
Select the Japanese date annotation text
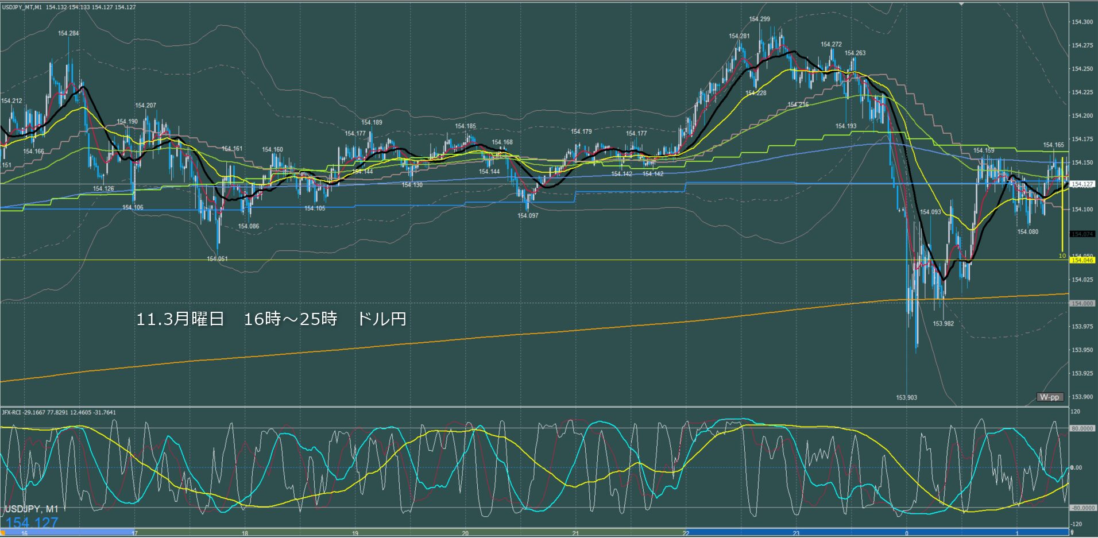(x=271, y=319)
